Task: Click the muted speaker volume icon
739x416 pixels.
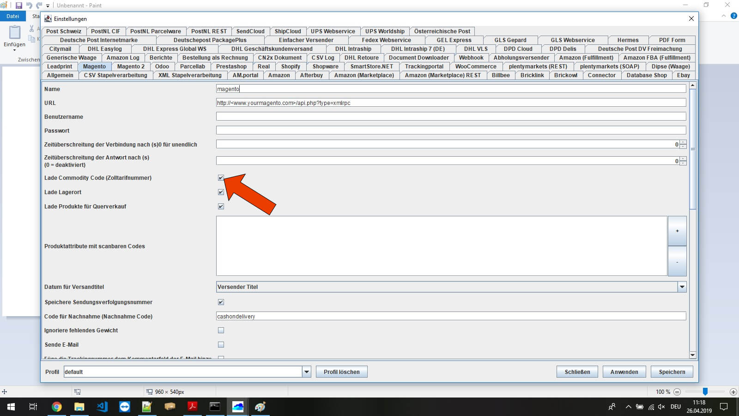Action: click(661, 407)
